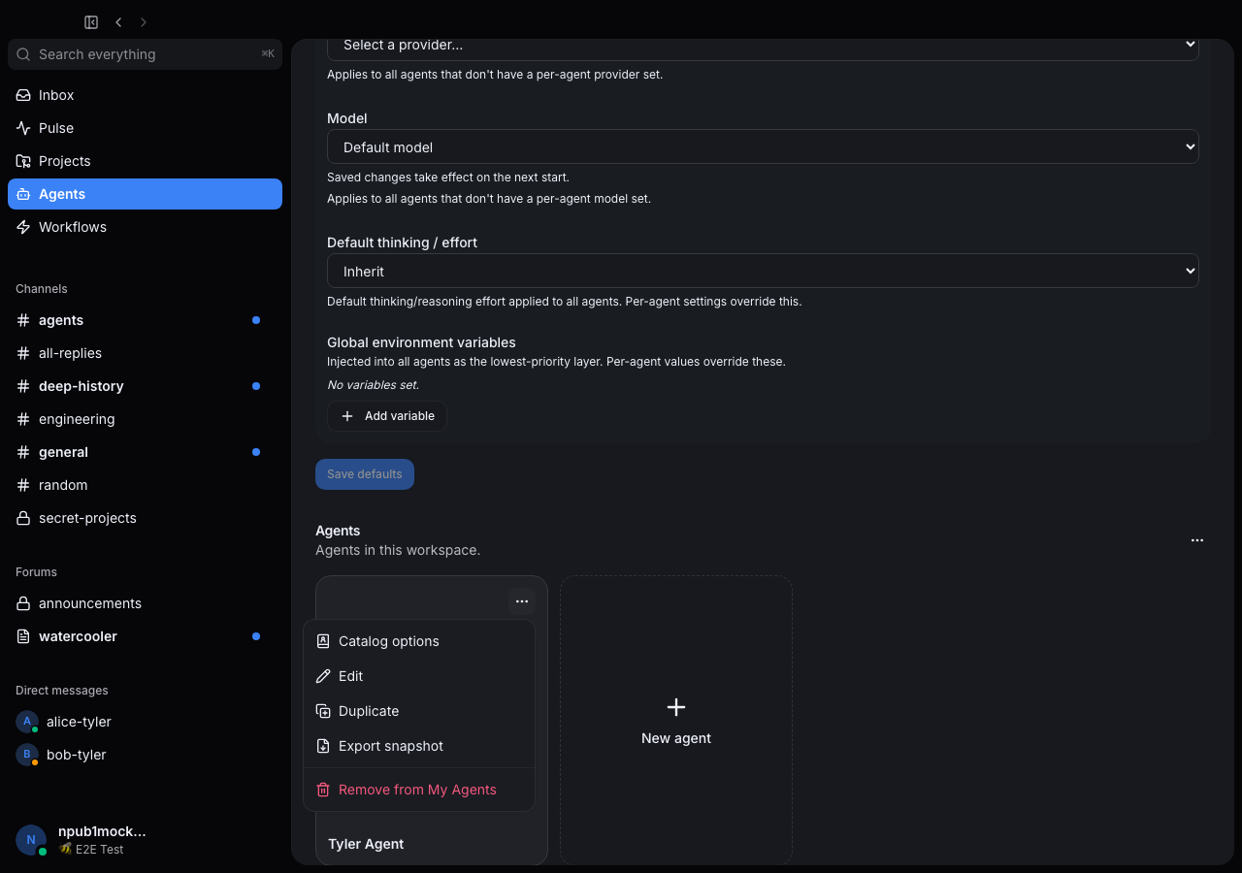Click the Projects folder icon

23,161
